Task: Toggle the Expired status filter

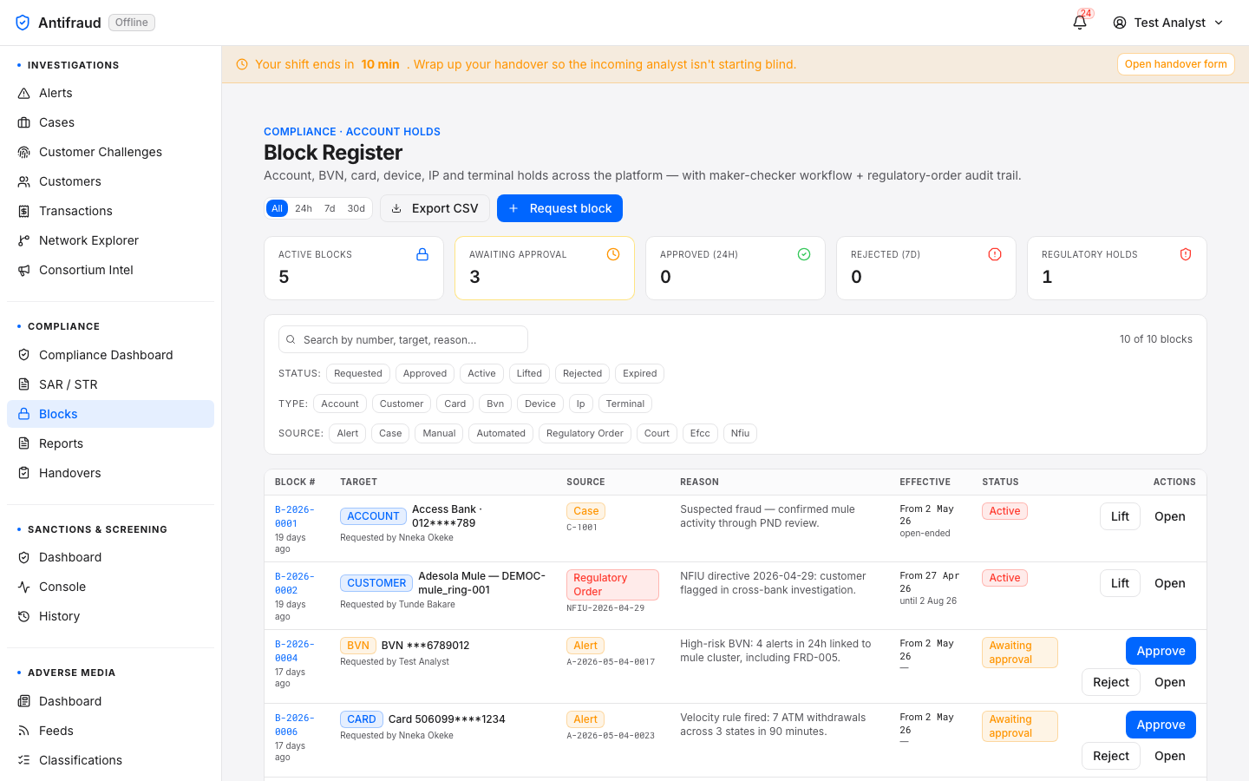Action: pyautogui.click(x=639, y=373)
